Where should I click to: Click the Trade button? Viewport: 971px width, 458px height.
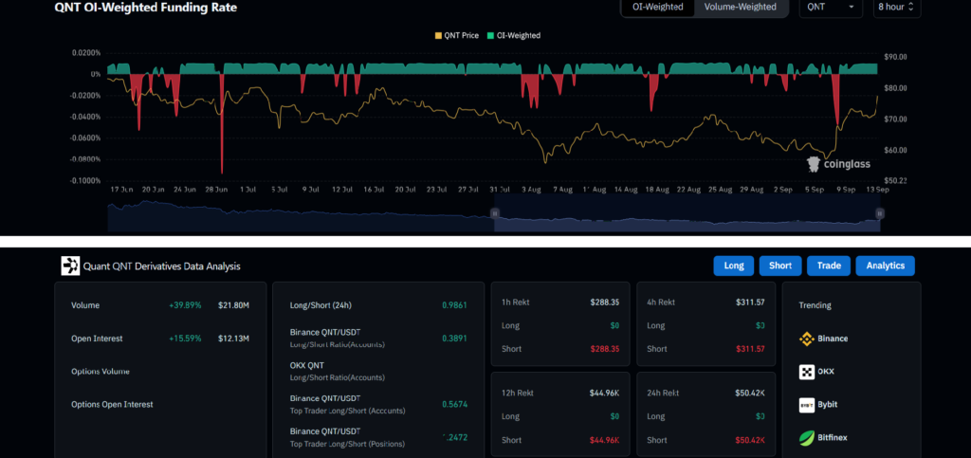click(x=829, y=266)
